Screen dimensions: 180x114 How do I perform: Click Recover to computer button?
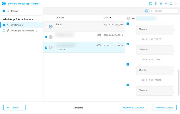(x=133, y=108)
